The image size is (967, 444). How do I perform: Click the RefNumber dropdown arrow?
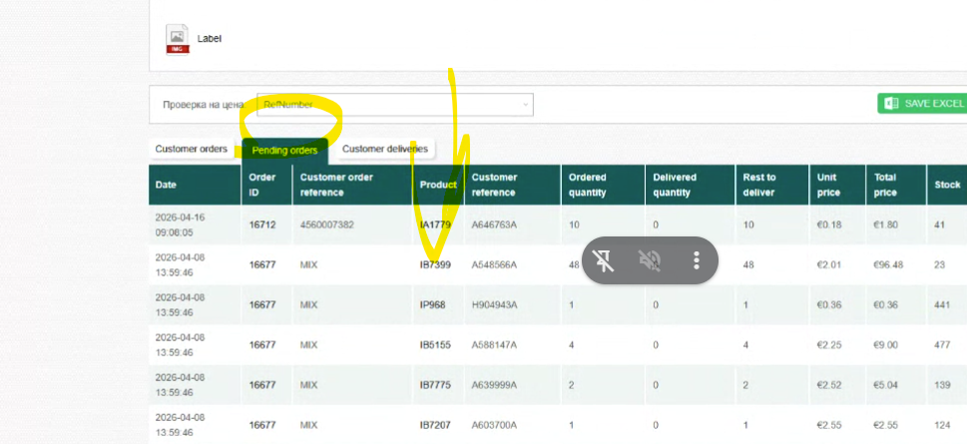525,104
